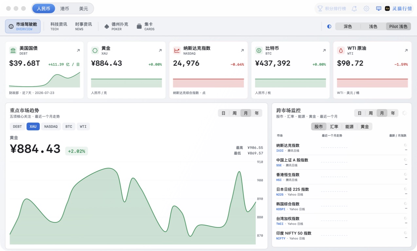
Task: Open the 积分排行榜 trophy leaderboard
Action: [331, 8]
